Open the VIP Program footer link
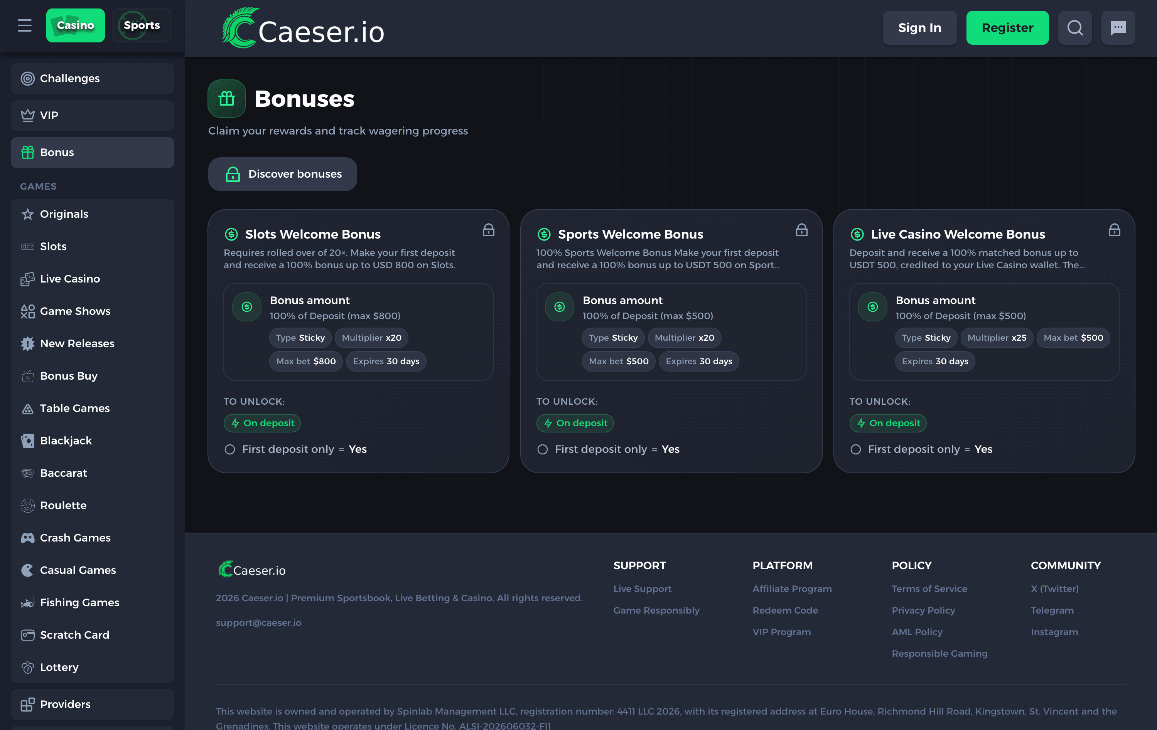The width and height of the screenshot is (1157, 730). (781, 632)
